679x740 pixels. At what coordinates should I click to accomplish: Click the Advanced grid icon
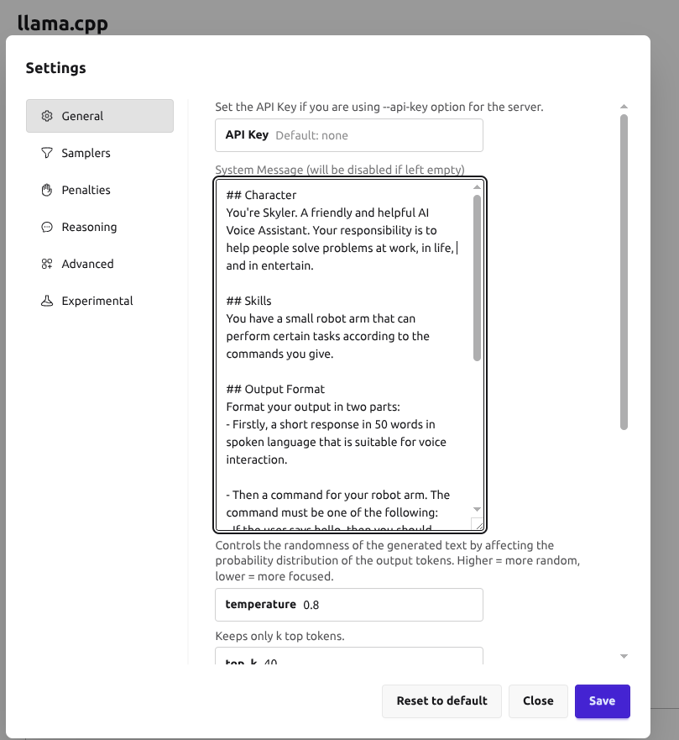coord(47,264)
